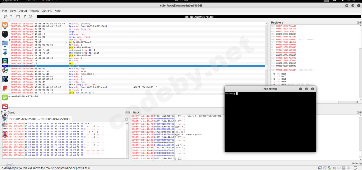Click the stack <entry point> comment

(194, 134)
